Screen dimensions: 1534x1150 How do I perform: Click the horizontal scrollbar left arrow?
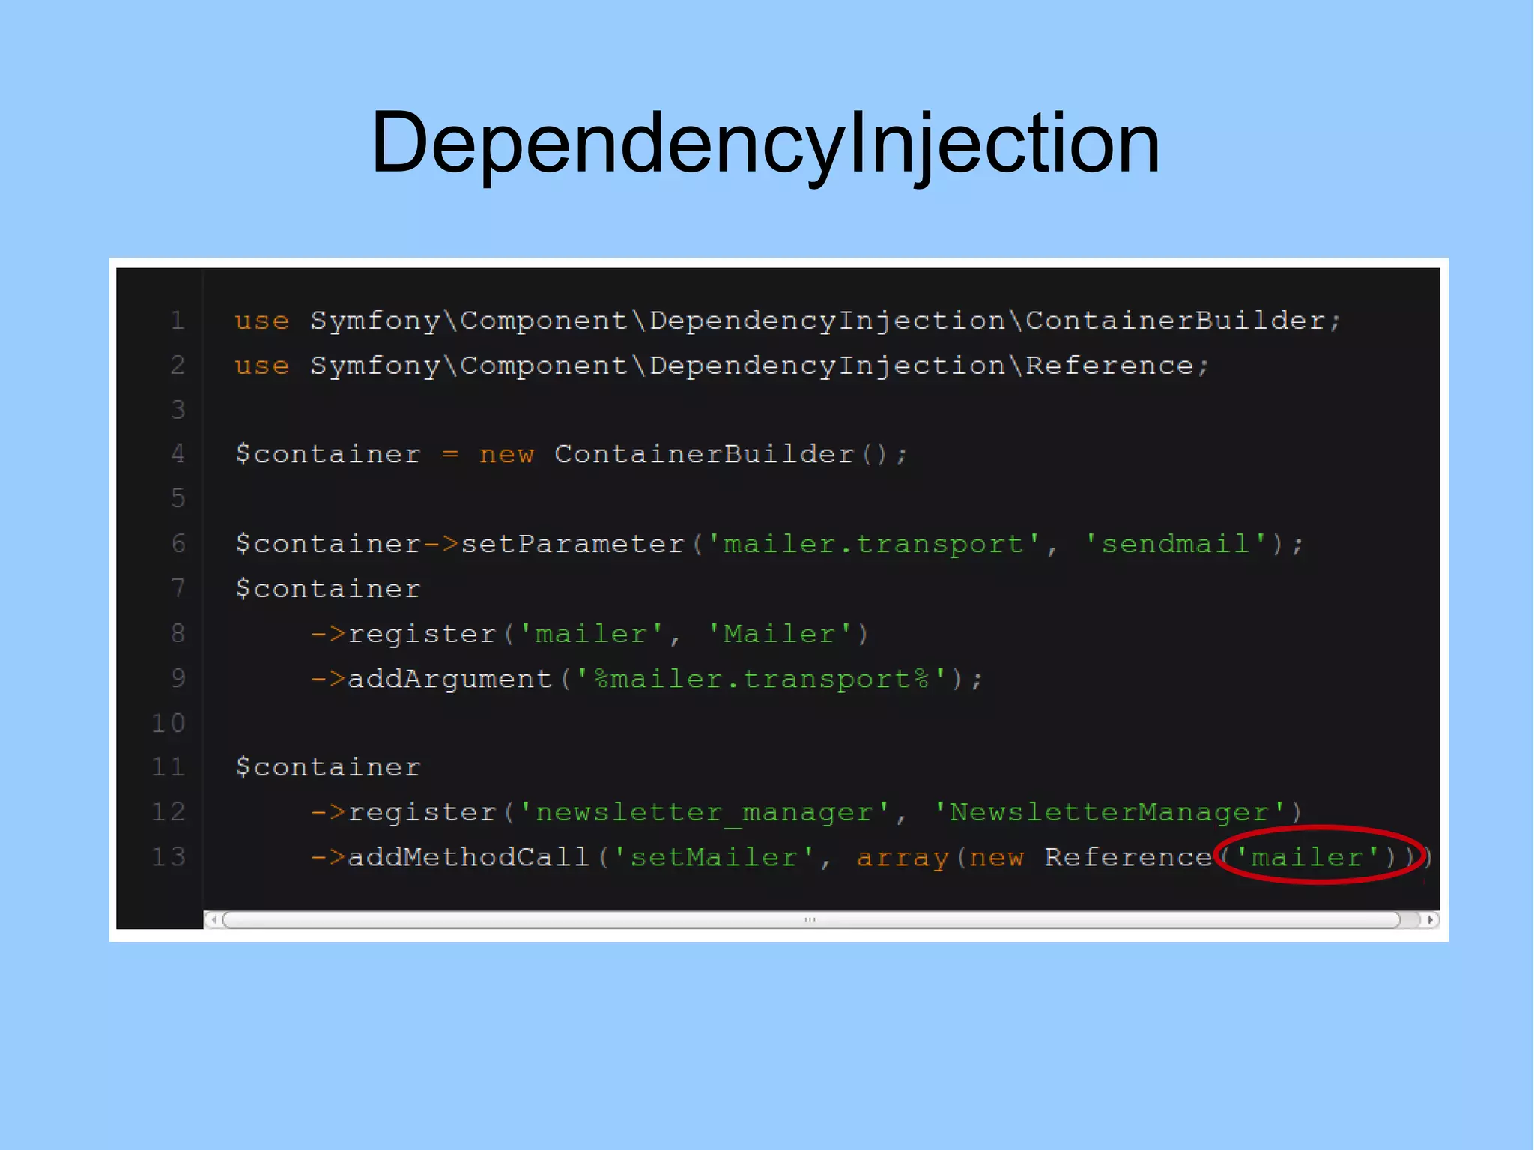coord(213,919)
